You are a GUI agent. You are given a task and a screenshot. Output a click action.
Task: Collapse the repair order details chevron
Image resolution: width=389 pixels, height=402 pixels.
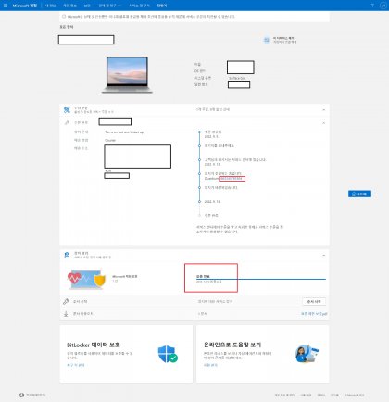click(x=324, y=123)
